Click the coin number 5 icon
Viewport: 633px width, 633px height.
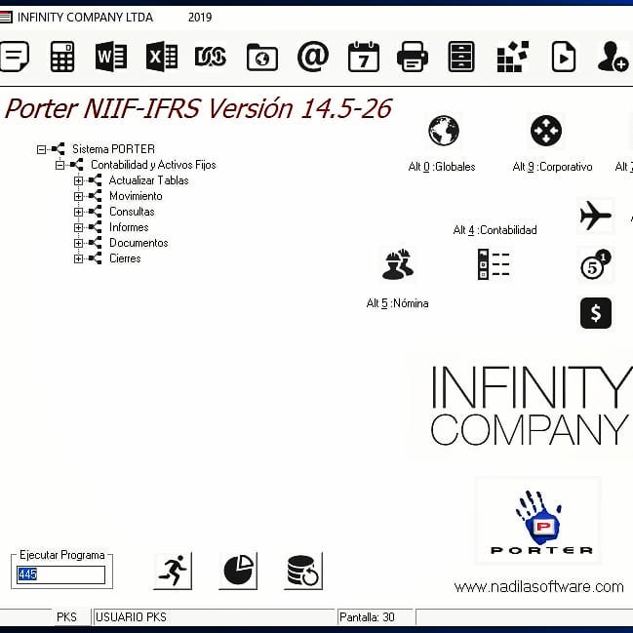(596, 265)
